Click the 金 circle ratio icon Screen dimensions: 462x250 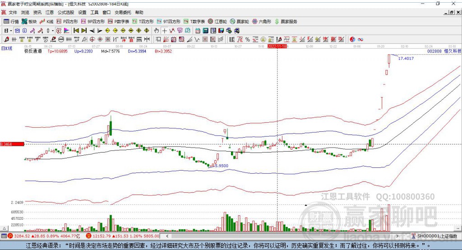[263, 39]
